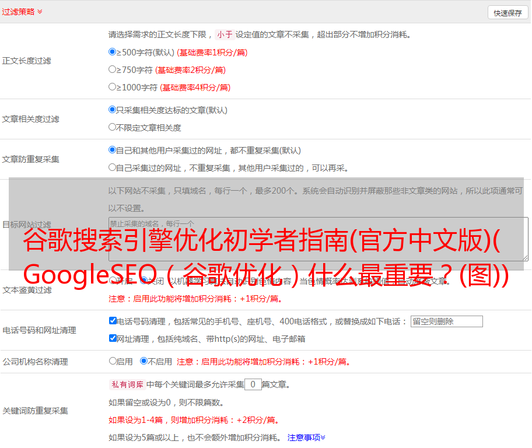
Task: Click the red 如果设为1-4篇 warning text
Action: pyautogui.click(x=194, y=420)
